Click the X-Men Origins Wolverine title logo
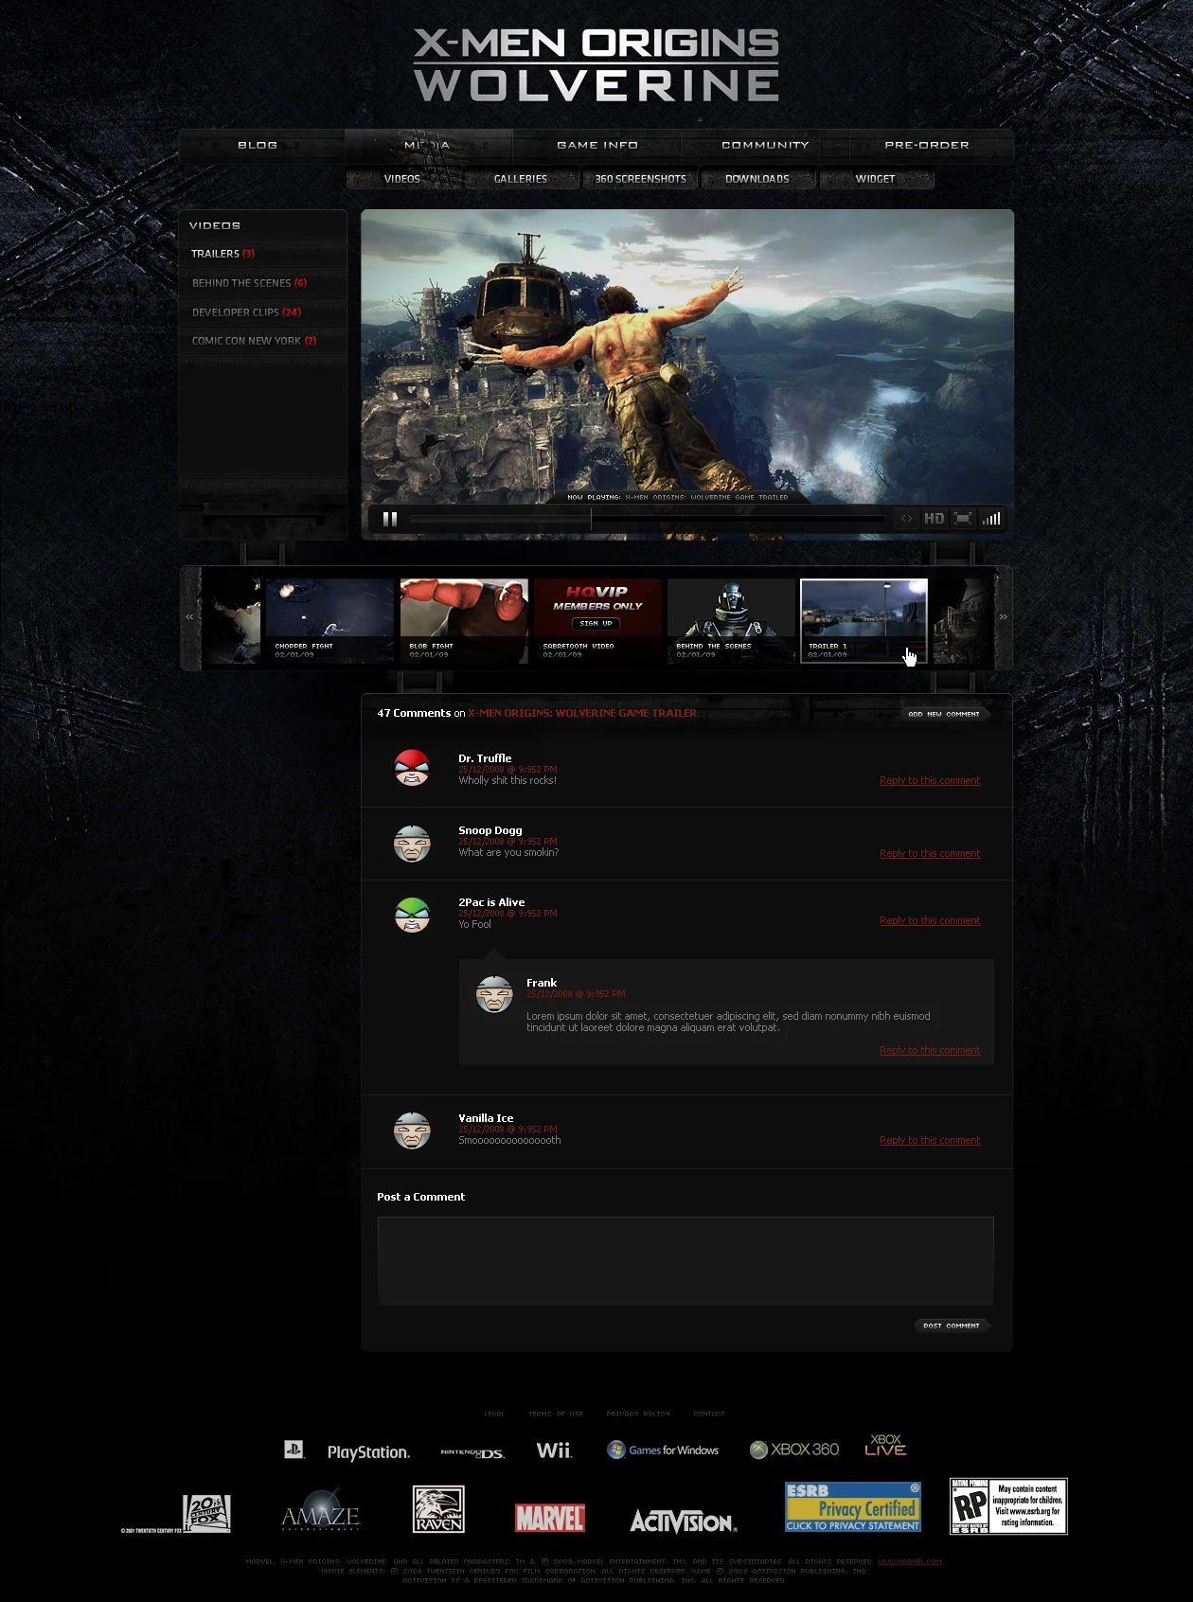This screenshot has height=1602, width=1193. pos(596,64)
